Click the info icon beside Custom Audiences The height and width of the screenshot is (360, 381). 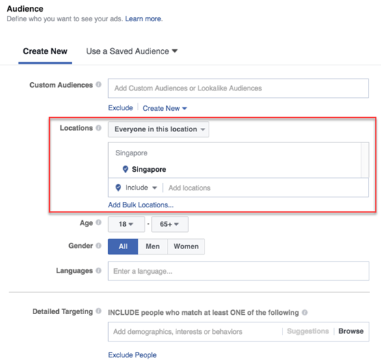(98, 85)
